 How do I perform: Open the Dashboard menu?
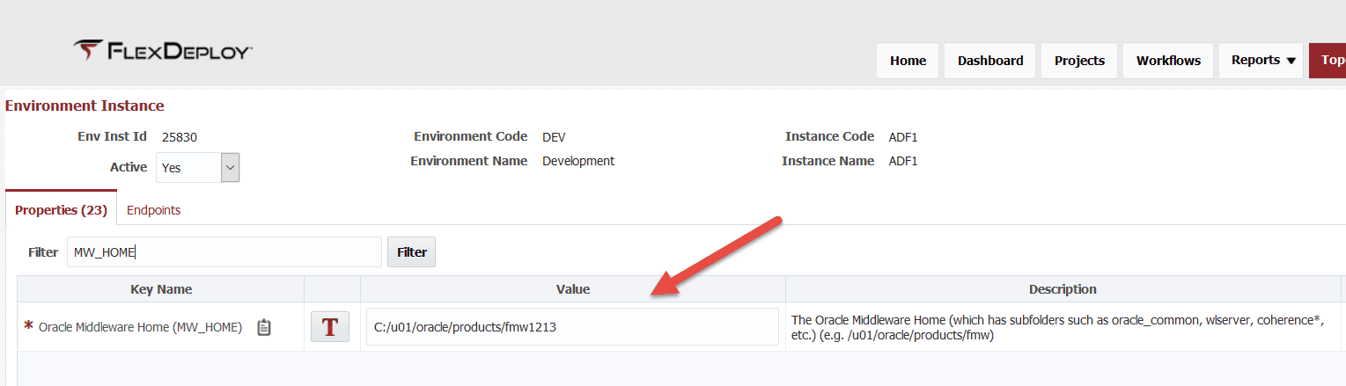(x=990, y=61)
